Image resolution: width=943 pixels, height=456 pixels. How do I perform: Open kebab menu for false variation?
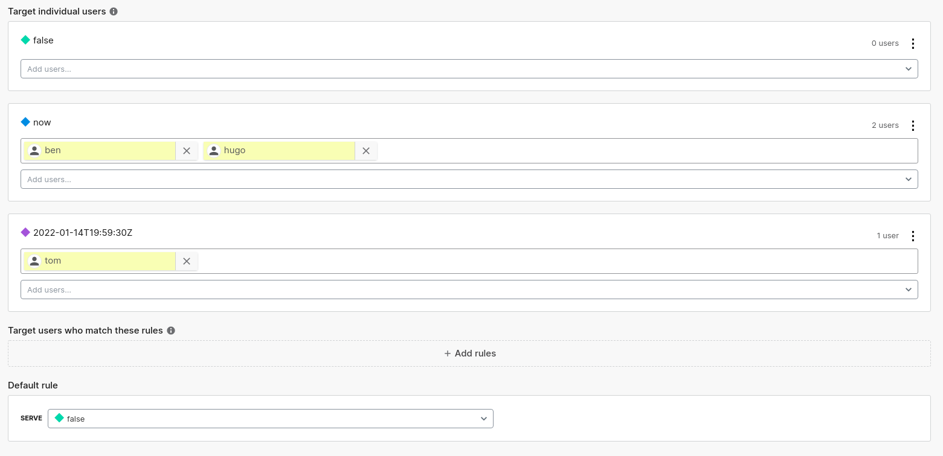click(x=913, y=43)
